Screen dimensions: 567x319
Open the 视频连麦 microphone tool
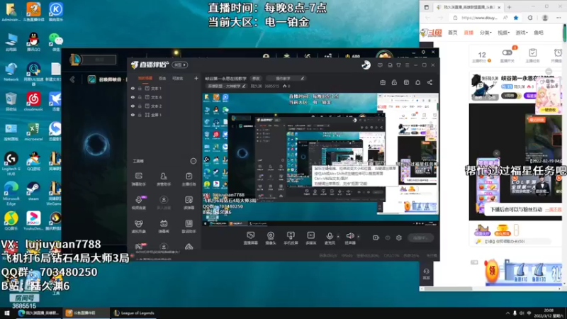(138, 203)
